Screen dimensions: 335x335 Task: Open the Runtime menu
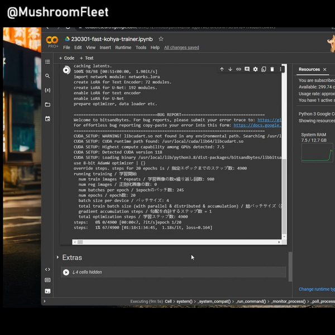tap(123, 47)
